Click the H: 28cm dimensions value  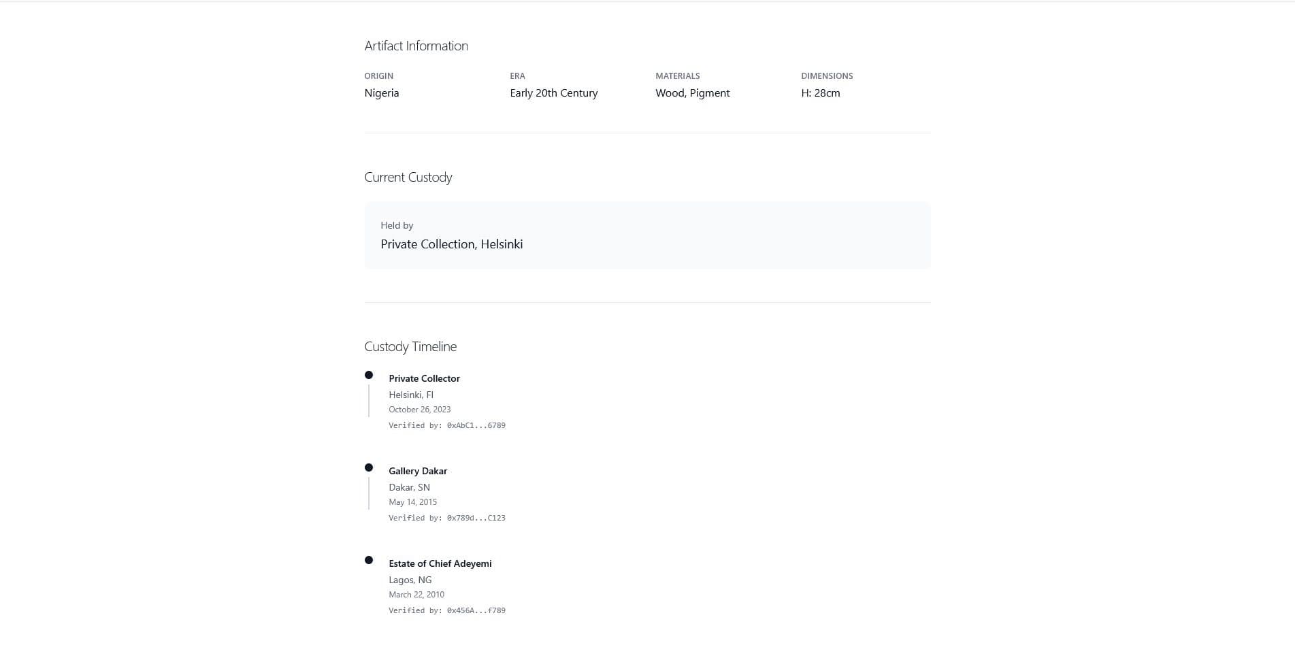point(820,93)
